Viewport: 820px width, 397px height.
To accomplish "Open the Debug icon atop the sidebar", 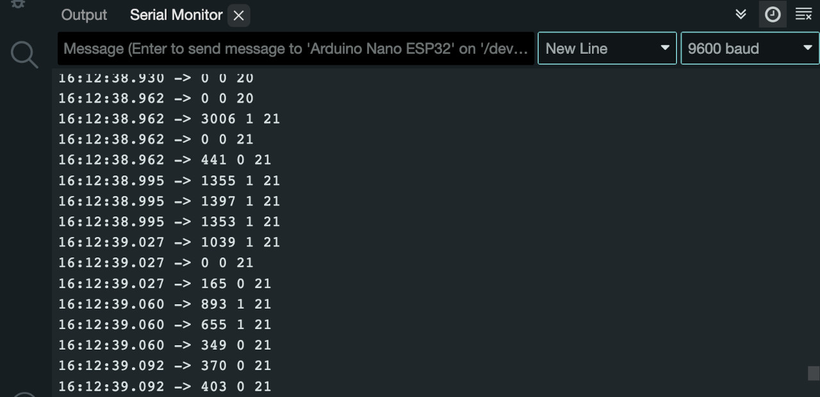I will [19, 4].
